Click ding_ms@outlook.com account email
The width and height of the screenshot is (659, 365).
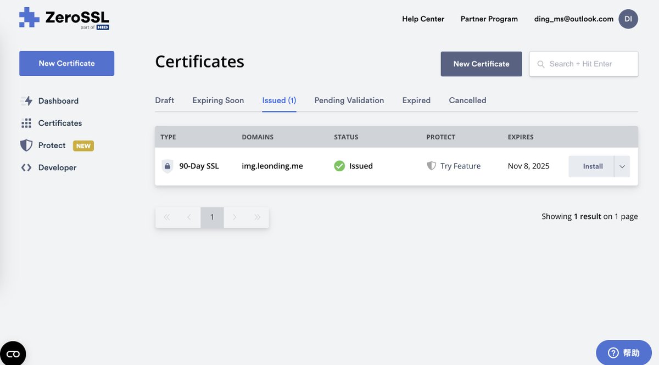click(574, 19)
